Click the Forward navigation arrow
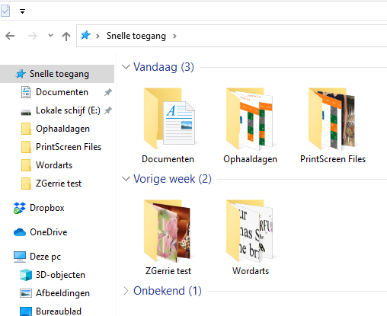Viewport: 387px width, 316px height. 33,36
